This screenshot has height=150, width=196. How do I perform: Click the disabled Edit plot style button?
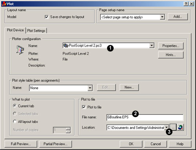pyautogui.click(x=106, y=87)
